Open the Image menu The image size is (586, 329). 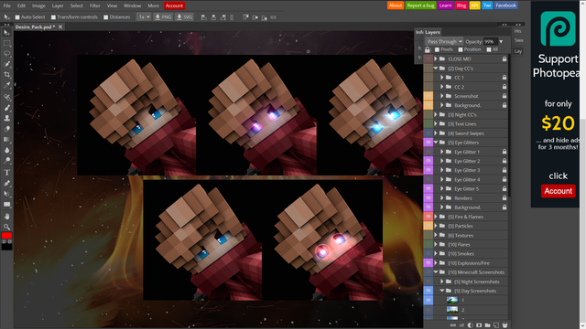pos(38,5)
